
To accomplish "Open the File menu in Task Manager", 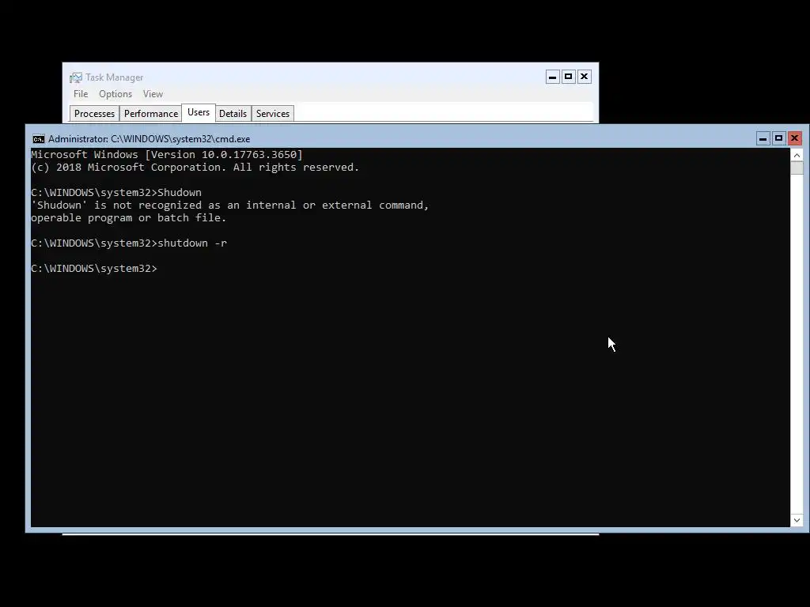I will (x=81, y=94).
